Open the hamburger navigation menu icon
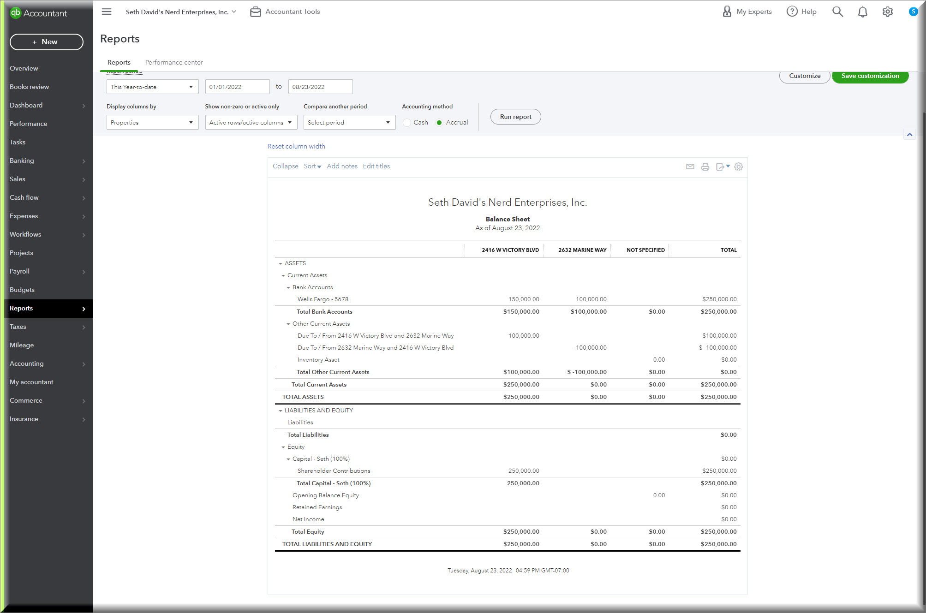This screenshot has height=613, width=926. coord(107,12)
